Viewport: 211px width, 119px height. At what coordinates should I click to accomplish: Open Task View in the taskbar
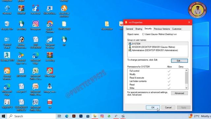(59, 116)
